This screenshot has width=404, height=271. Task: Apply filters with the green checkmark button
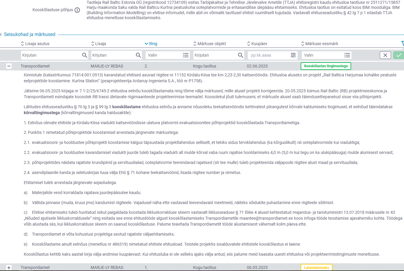point(399,55)
